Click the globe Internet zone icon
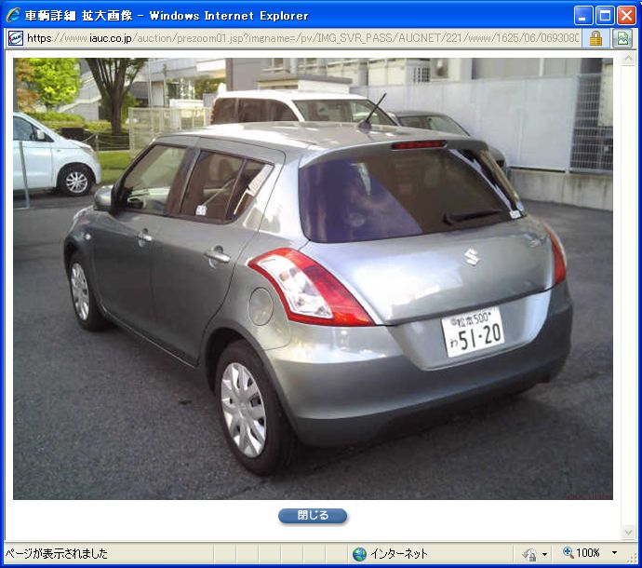The width and height of the screenshot is (642, 568). 359,554
